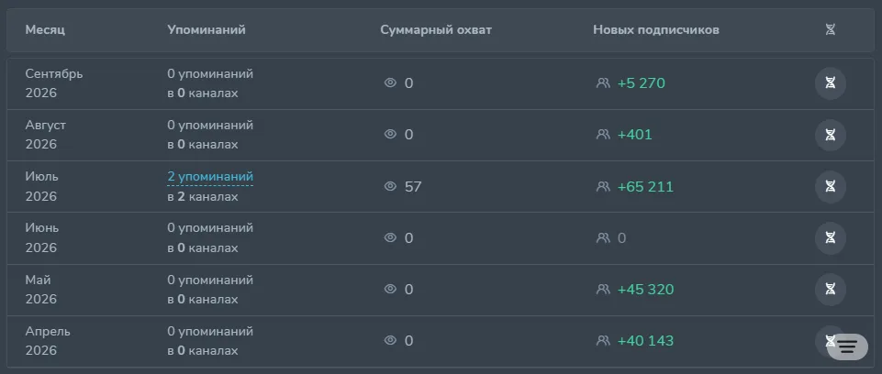Click '0 упоминаний' in the Август row

point(210,126)
